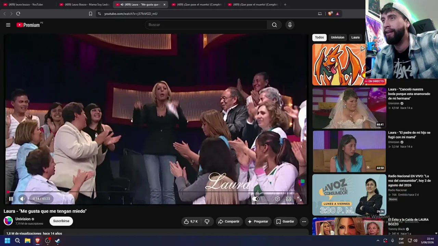Open "El Éxito y la Caída de LAURA BOZZO" title
The height and width of the screenshot is (246, 438).
click(x=409, y=222)
